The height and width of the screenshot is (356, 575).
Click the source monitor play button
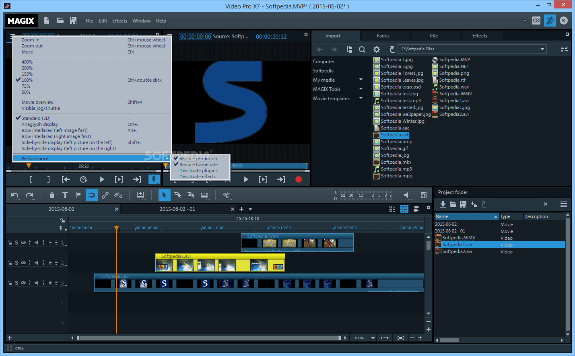pyautogui.click(x=246, y=179)
